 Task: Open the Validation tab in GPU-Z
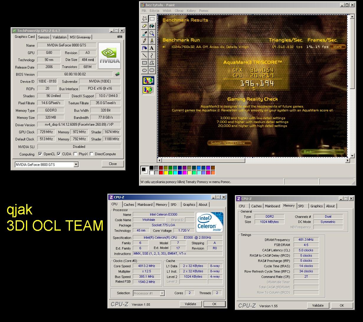tap(60, 37)
